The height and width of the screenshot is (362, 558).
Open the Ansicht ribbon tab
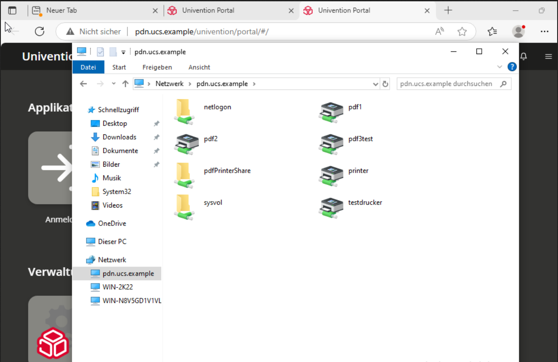point(199,67)
